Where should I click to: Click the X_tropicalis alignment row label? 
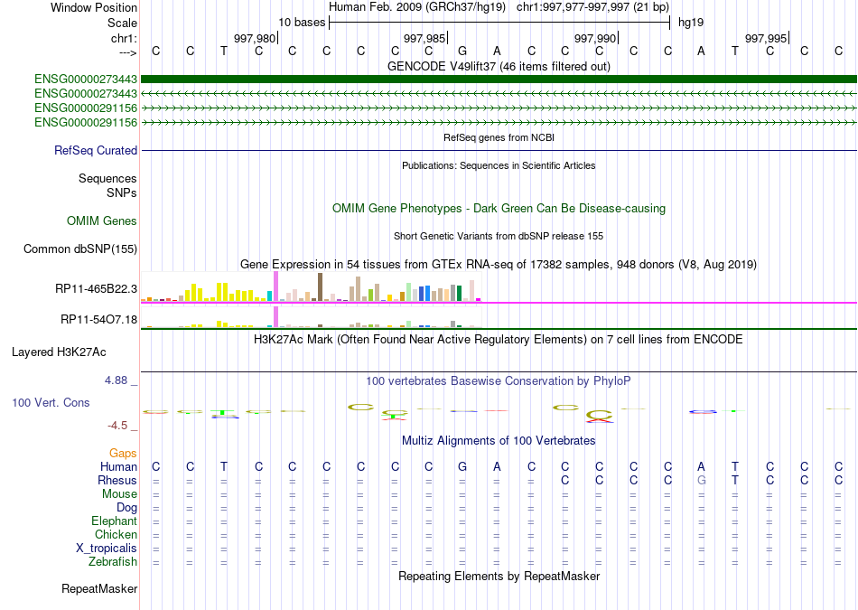(x=107, y=549)
